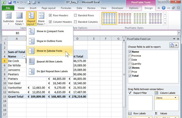Open the Undo history dropdown arrow
The height and width of the screenshot is (118, 182).
click(x=18, y=2)
